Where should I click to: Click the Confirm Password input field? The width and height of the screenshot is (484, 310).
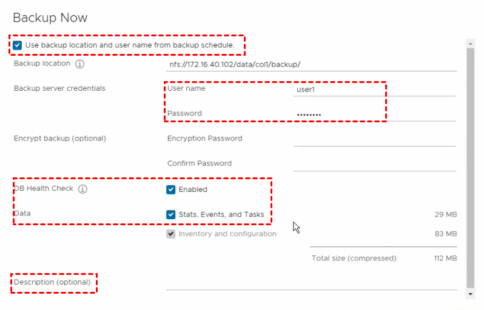374,163
